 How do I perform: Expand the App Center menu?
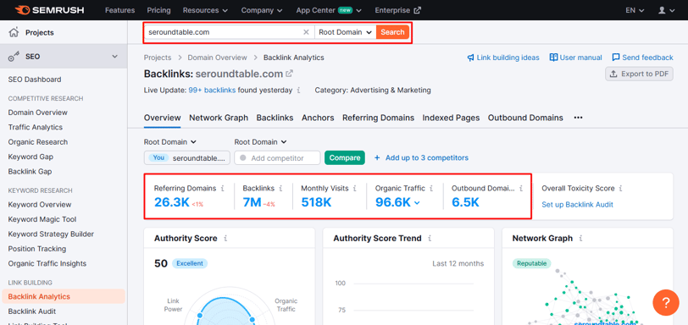click(329, 10)
